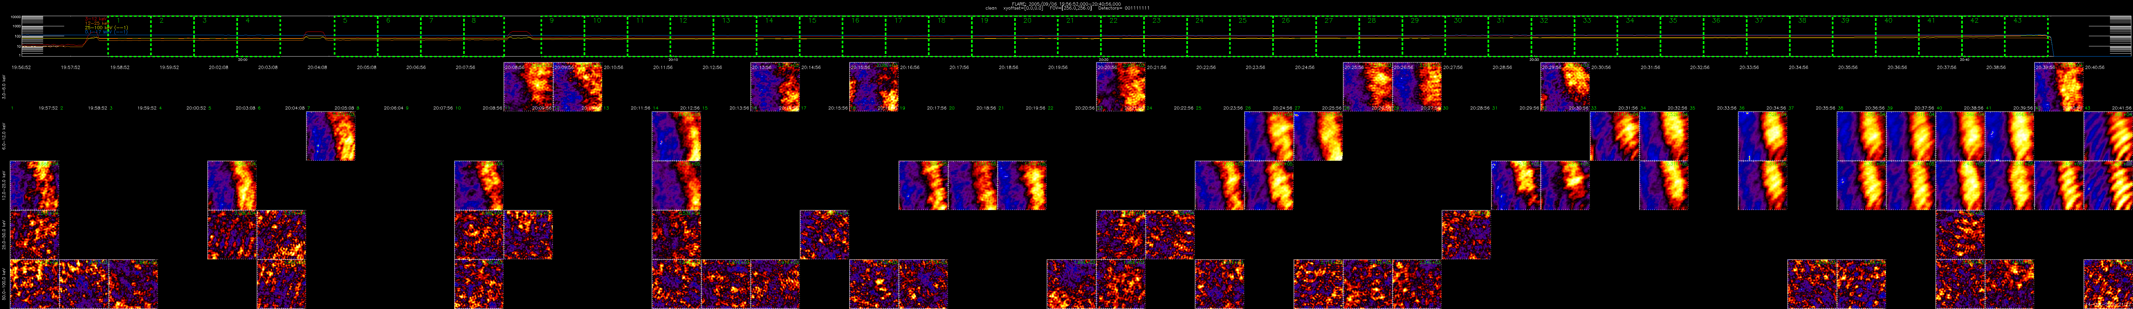2133x309 pixels.
Task: View the 50–100 keV image for interval 22
Action: coord(1071,284)
